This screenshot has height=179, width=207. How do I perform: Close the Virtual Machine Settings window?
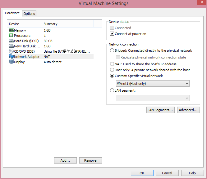202,2
